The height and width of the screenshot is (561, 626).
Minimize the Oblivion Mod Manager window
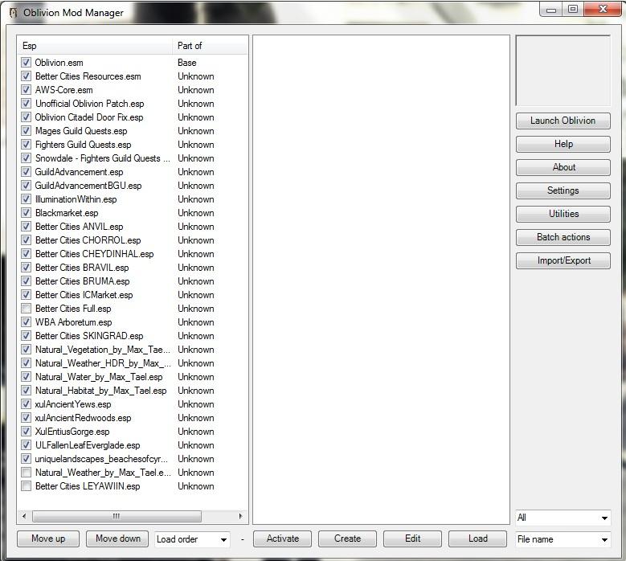[551, 9]
